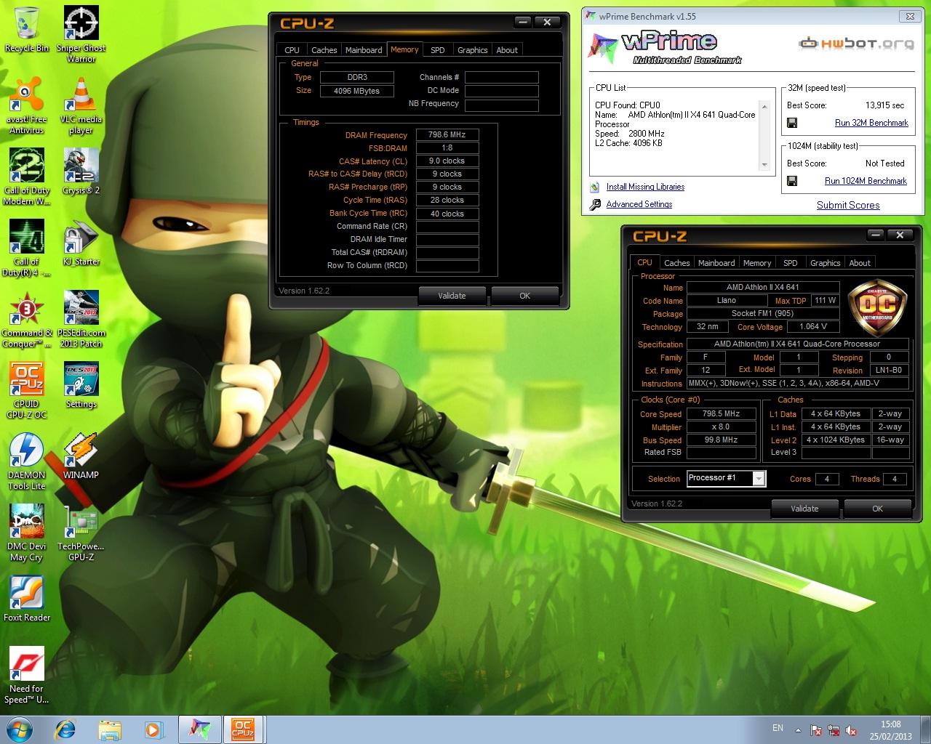Viewport: 931px width, 744px height.
Task: Open About tab in Memory CPU-Z window
Action: coord(507,50)
